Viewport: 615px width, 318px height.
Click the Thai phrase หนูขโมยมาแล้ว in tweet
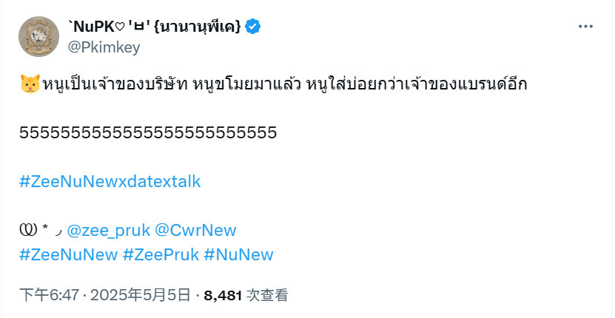(x=247, y=84)
